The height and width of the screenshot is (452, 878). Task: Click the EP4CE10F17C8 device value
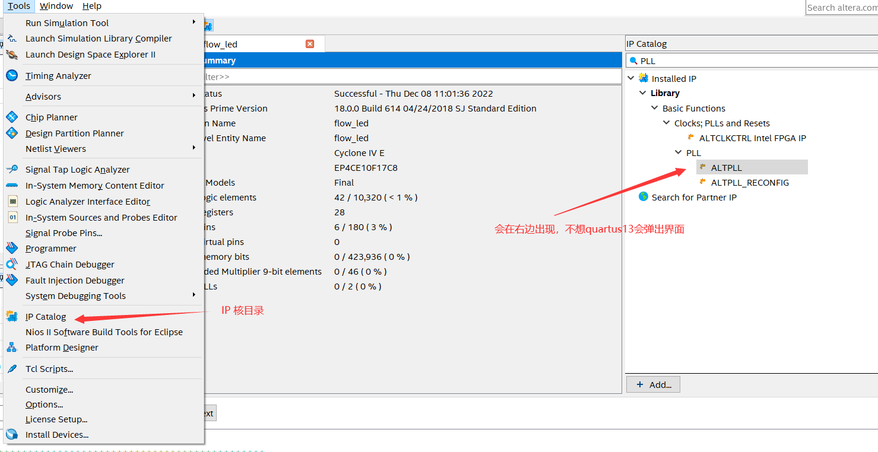366,168
